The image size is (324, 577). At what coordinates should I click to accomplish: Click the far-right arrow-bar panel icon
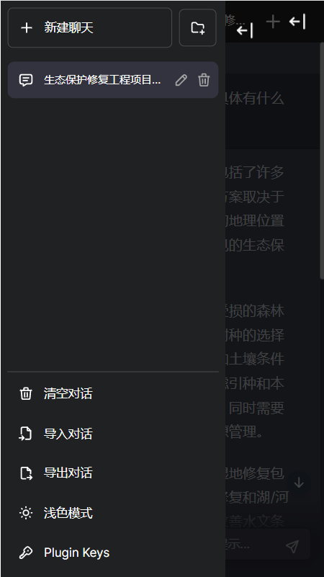(297, 22)
